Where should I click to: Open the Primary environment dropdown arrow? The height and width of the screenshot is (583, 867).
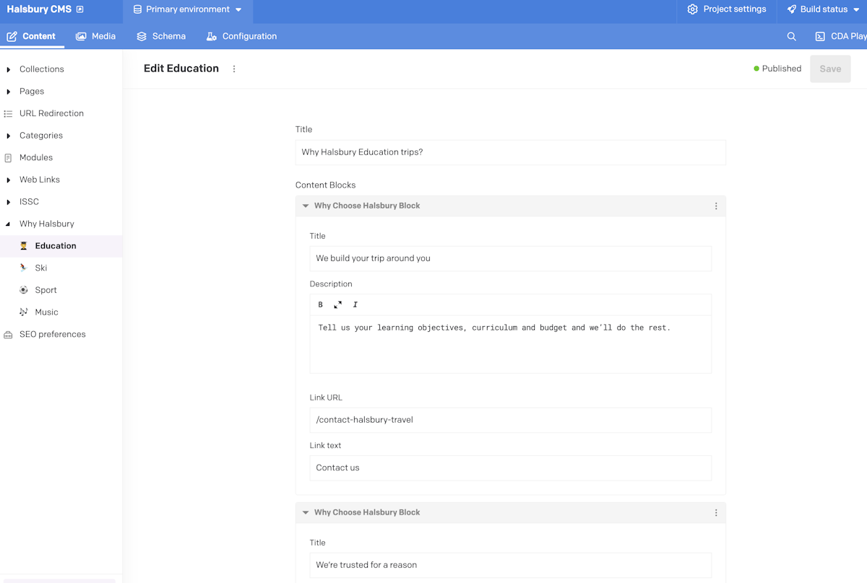(238, 10)
